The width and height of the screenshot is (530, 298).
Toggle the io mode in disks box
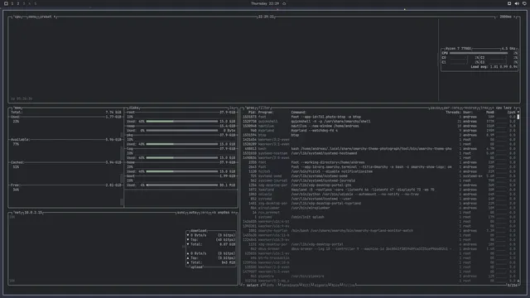click(232, 108)
